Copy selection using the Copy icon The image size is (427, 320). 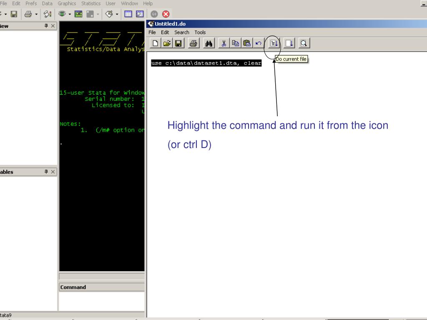[x=235, y=43]
